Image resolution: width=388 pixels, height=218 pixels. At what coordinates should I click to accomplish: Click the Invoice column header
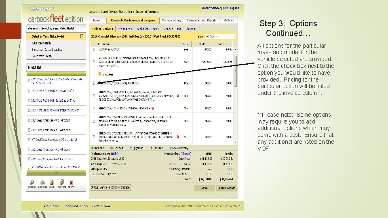click(x=222, y=44)
